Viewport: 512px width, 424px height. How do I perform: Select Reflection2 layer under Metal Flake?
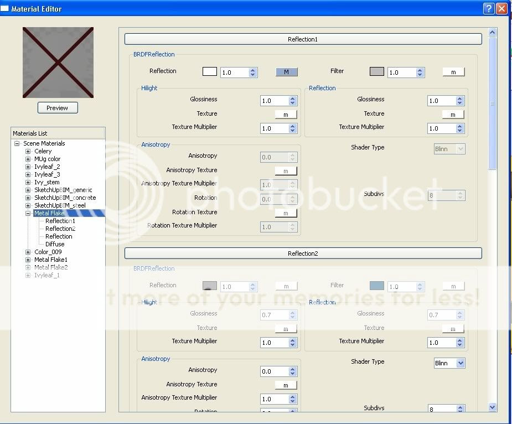click(x=60, y=229)
